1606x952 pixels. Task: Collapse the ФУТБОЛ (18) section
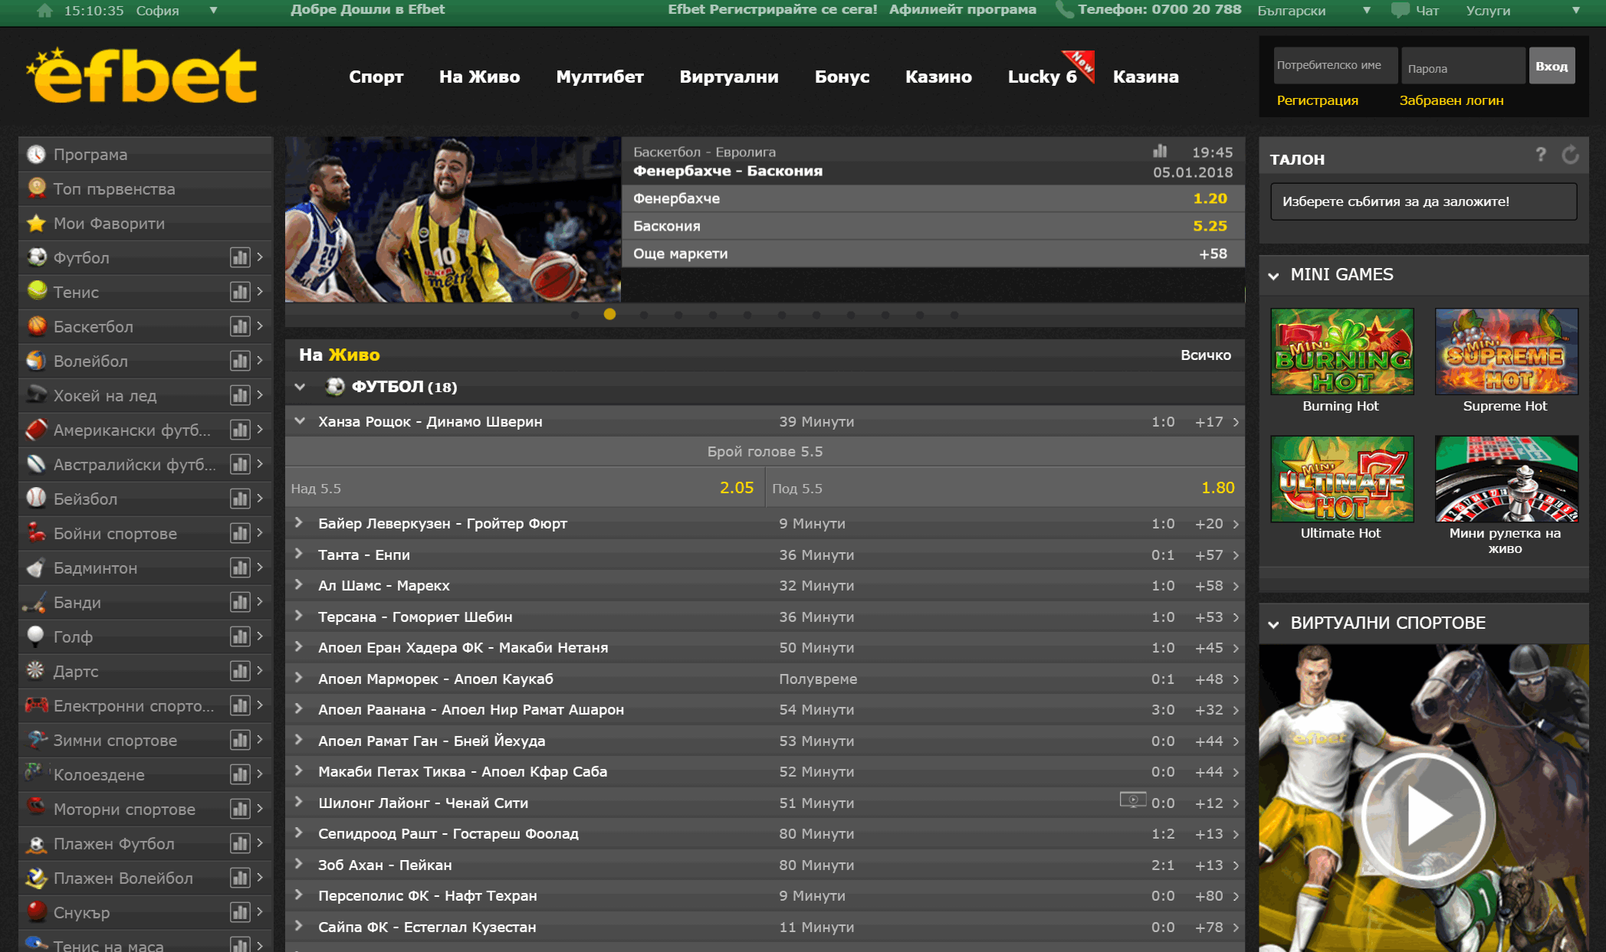click(x=300, y=388)
